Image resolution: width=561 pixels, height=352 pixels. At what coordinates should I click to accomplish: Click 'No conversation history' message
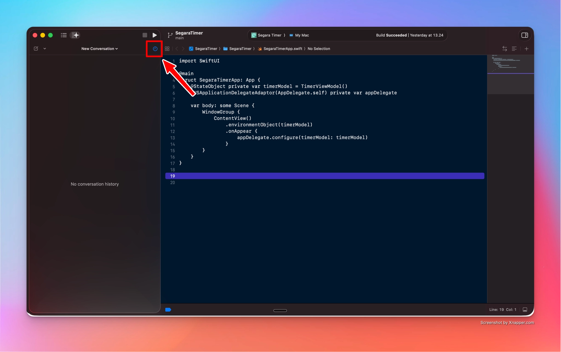point(95,184)
